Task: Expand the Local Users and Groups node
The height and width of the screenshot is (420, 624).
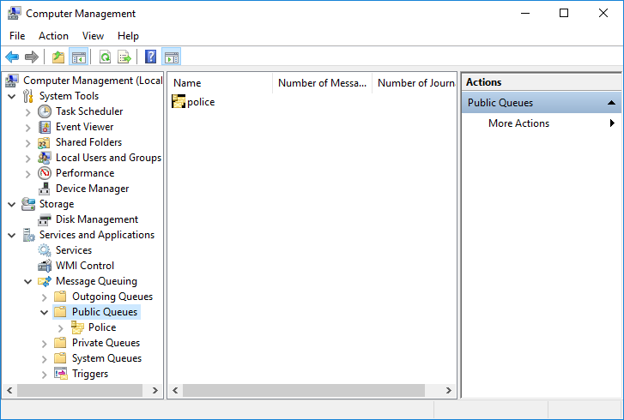Action: [27, 159]
